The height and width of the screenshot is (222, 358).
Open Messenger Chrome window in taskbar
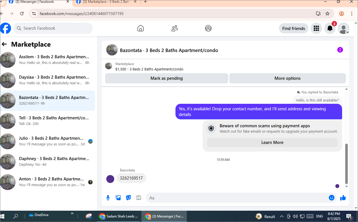(164, 216)
